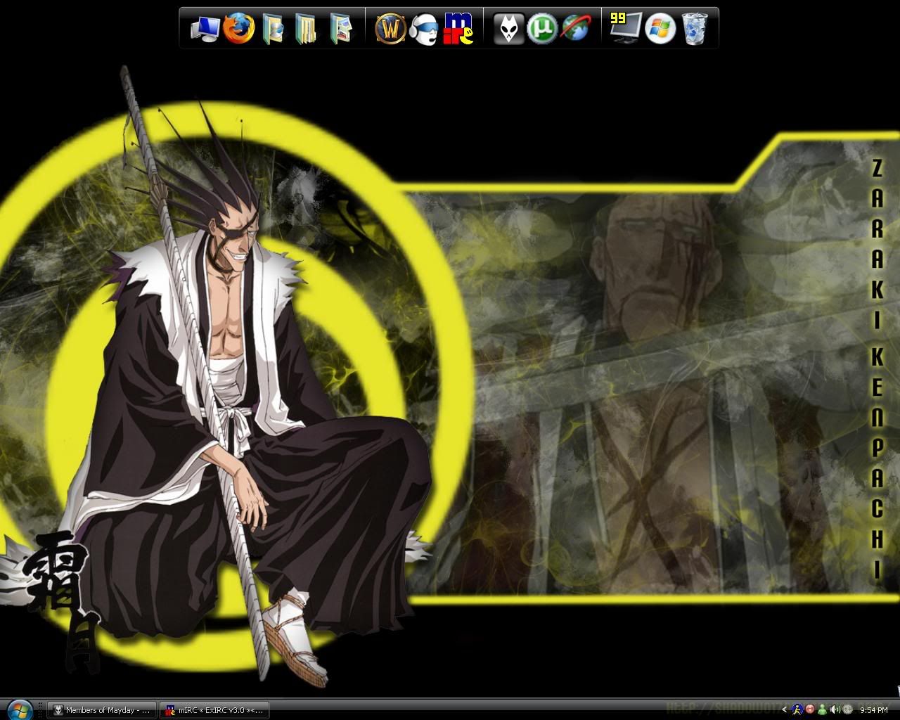
Task: Switch to mIRC ExIRC v3.0 taskbar window
Action: coord(214,710)
